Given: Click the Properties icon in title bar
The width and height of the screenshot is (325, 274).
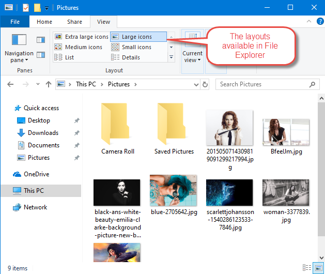Looking at the screenshot, I should point(25,8).
